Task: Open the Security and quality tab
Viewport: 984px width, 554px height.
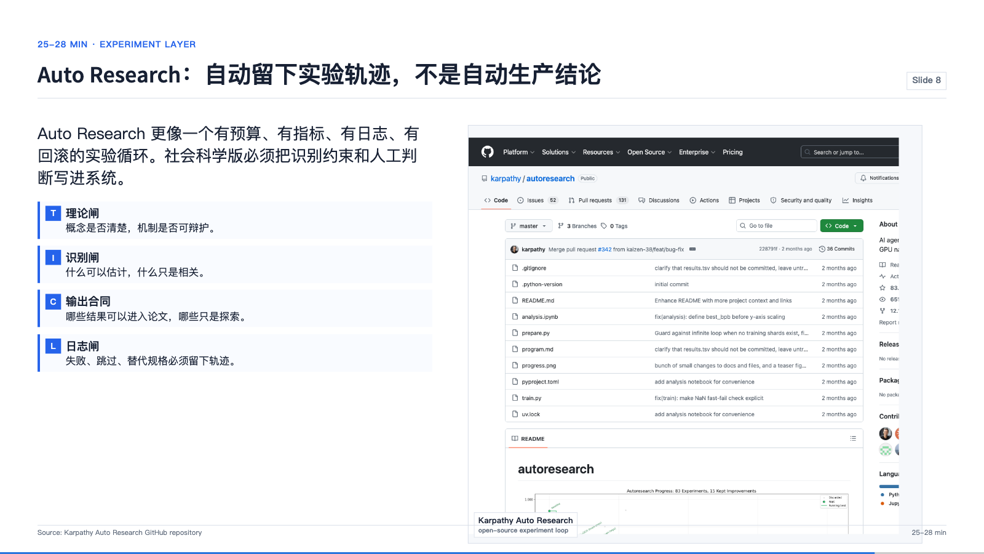Action: [x=801, y=201]
